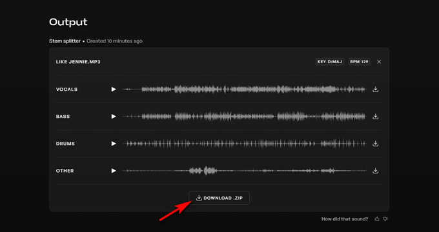Image resolution: width=439 pixels, height=232 pixels.
Task: Play the Vocals stem
Action: [x=114, y=90]
